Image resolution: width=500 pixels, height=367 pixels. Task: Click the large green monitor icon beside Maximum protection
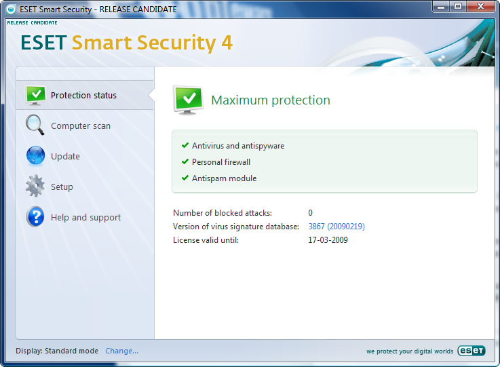point(188,100)
